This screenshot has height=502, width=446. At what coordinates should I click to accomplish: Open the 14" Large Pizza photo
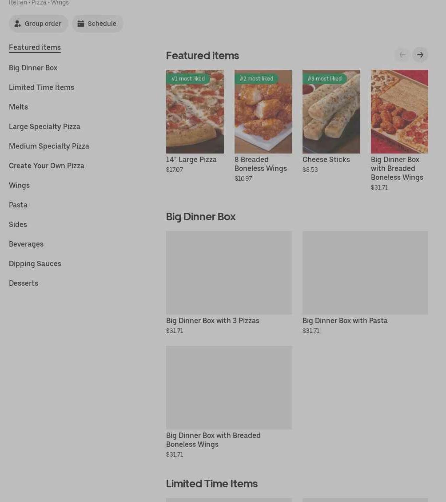pyautogui.click(x=195, y=111)
